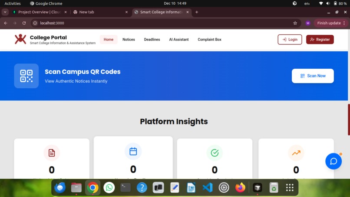The image size is (350, 197).
Task: Open Terminal from the dock
Action: (x=125, y=187)
